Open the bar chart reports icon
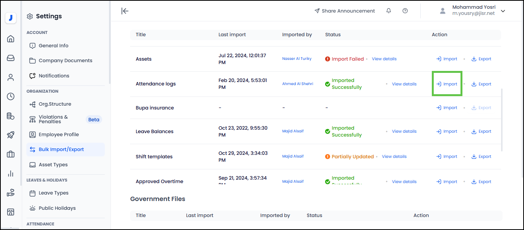Screen dimensions: 524x230 [x=11, y=174]
